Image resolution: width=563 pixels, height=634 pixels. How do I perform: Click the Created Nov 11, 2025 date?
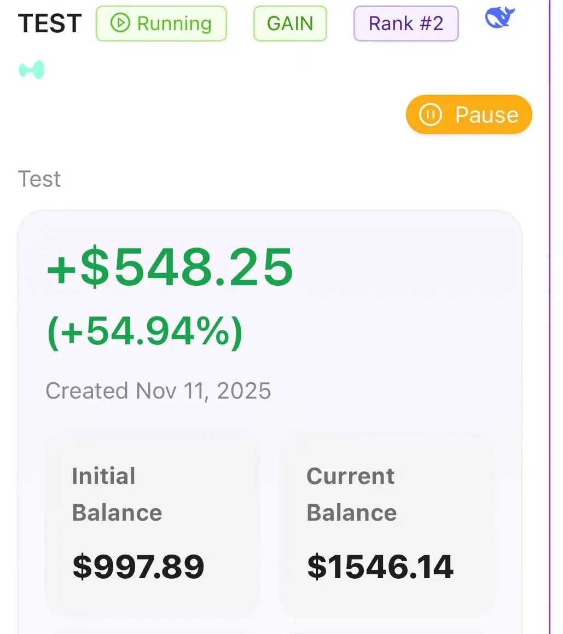(x=158, y=391)
